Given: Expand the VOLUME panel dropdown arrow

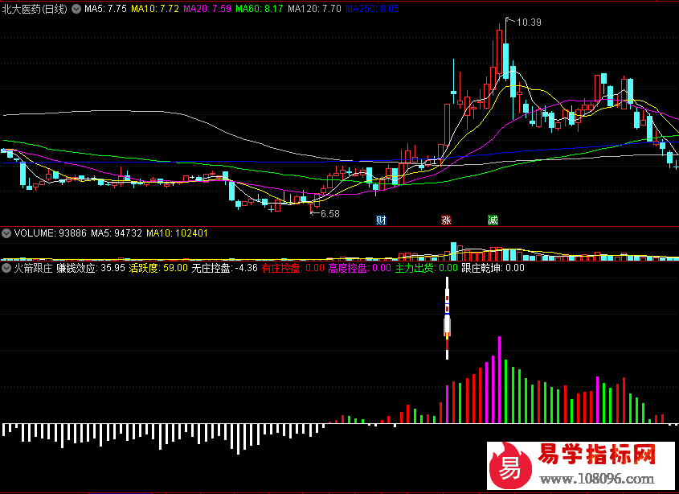Looking at the screenshot, I should pos(7,233).
